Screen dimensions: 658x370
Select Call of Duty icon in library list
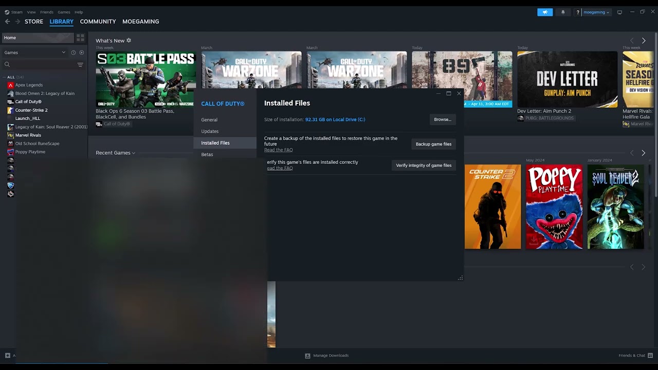pyautogui.click(x=10, y=102)
